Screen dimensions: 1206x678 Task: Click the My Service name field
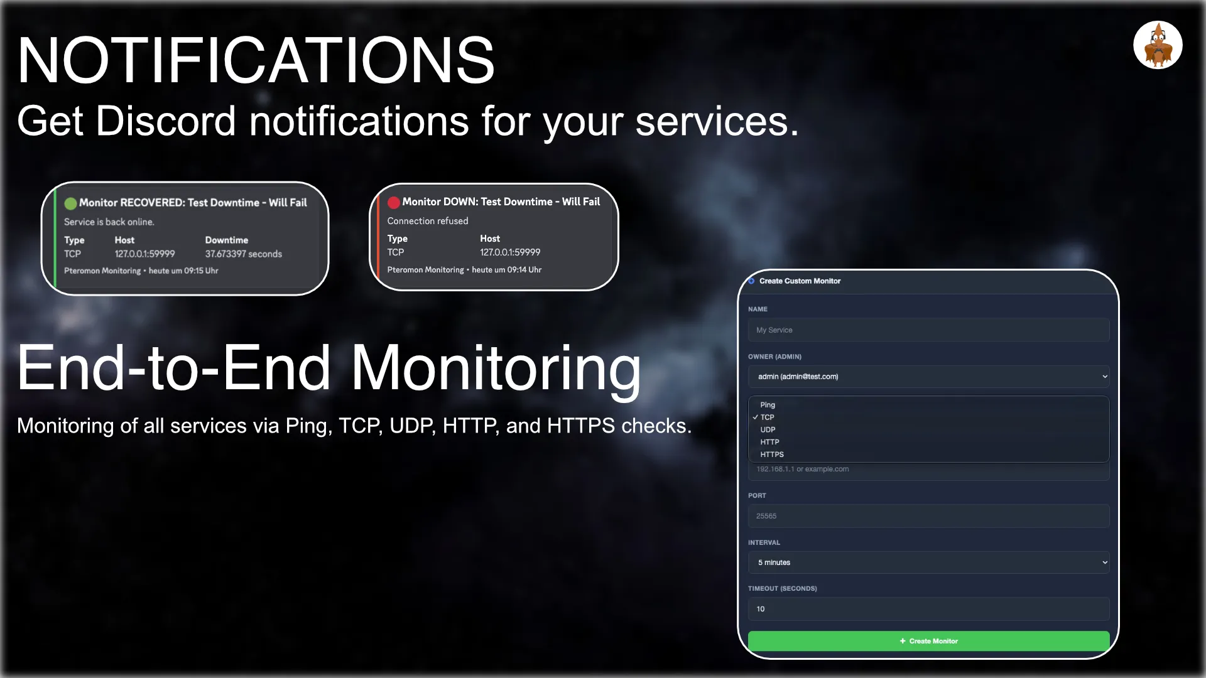928,330
